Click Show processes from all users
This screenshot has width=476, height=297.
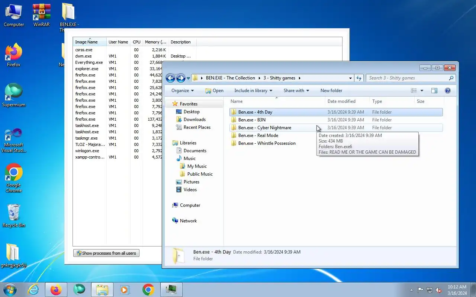106,253
